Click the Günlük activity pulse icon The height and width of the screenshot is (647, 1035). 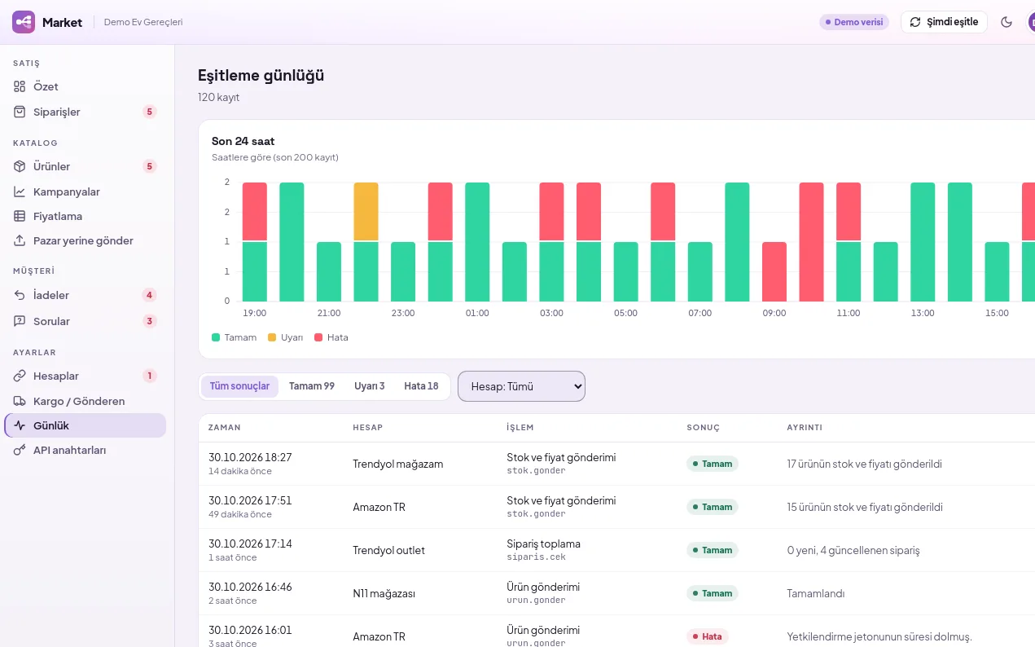click(x=20, y=425)
